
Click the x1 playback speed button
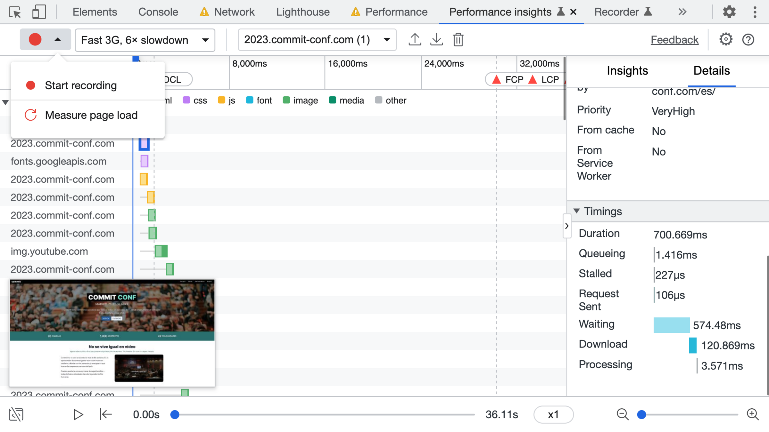pos(553,414)
